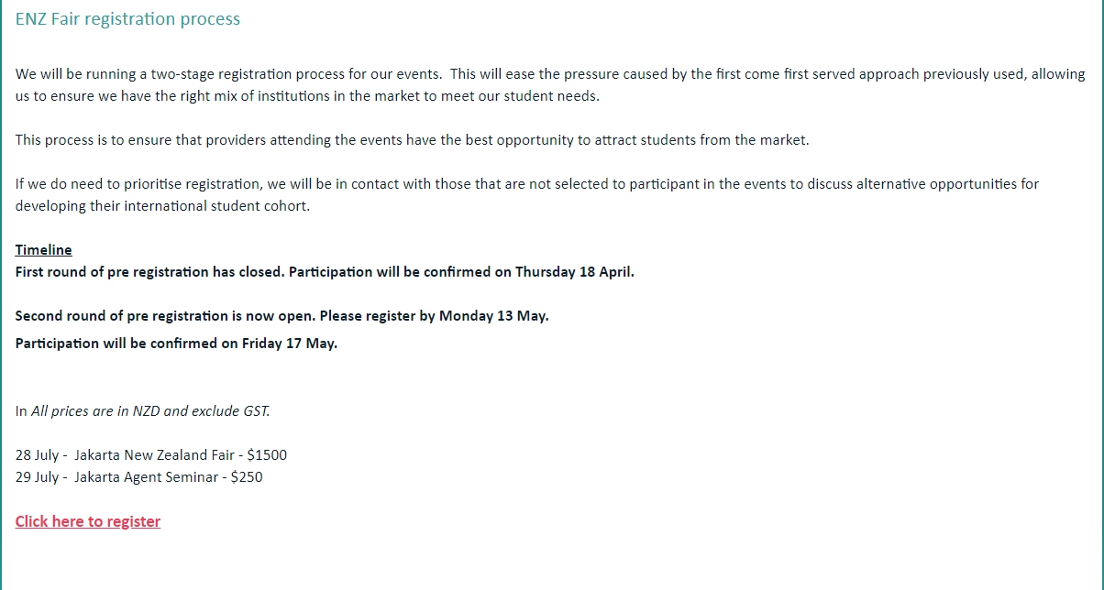Click the 'two-stage registration process' paragraph

550,84
